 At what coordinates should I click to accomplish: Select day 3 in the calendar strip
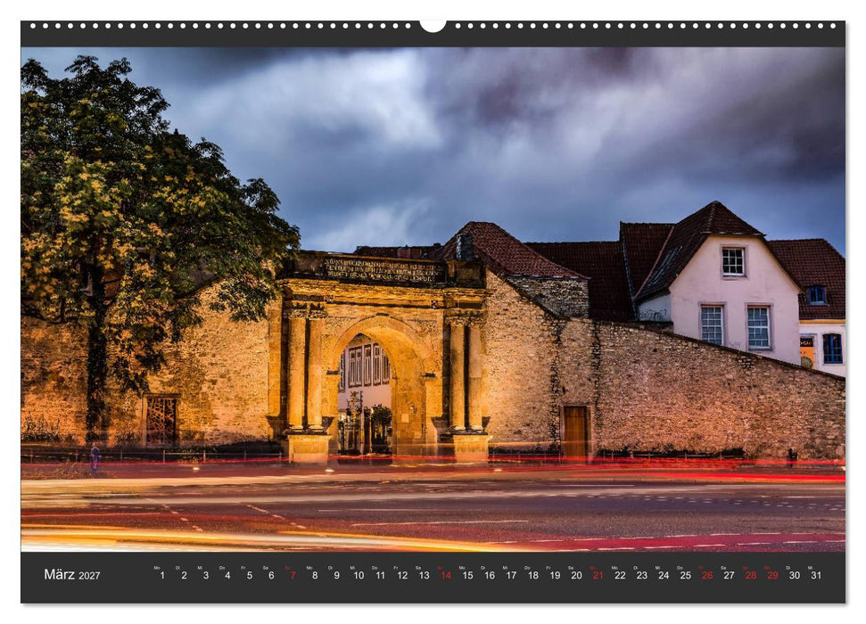tap(205, 575)
